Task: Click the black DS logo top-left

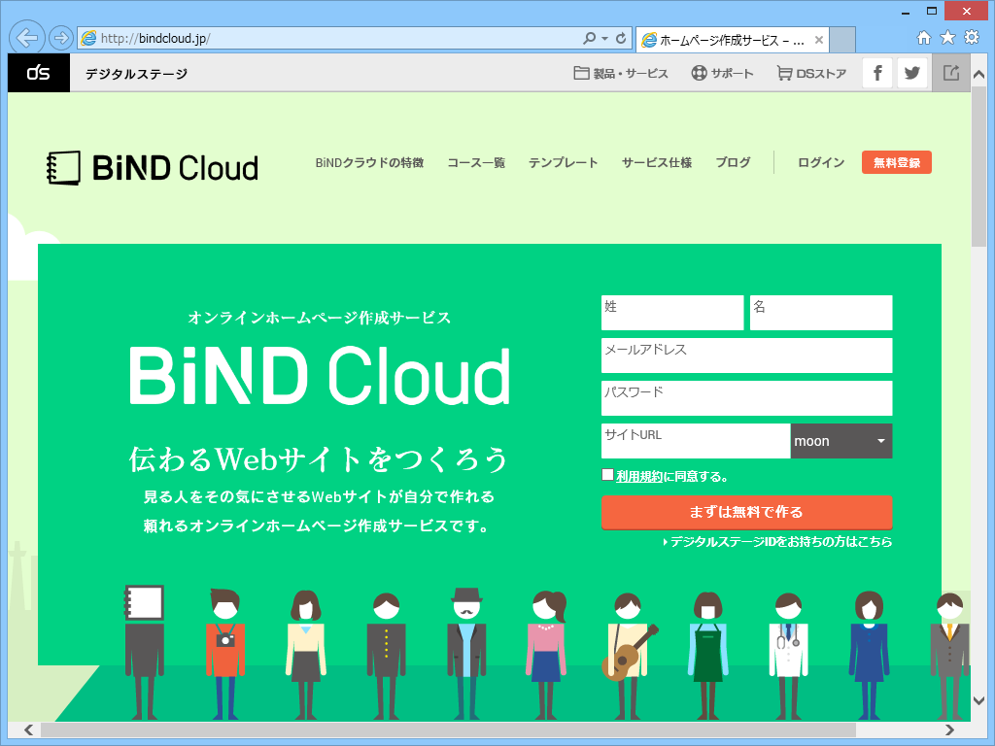Action: tap(38, 72)
